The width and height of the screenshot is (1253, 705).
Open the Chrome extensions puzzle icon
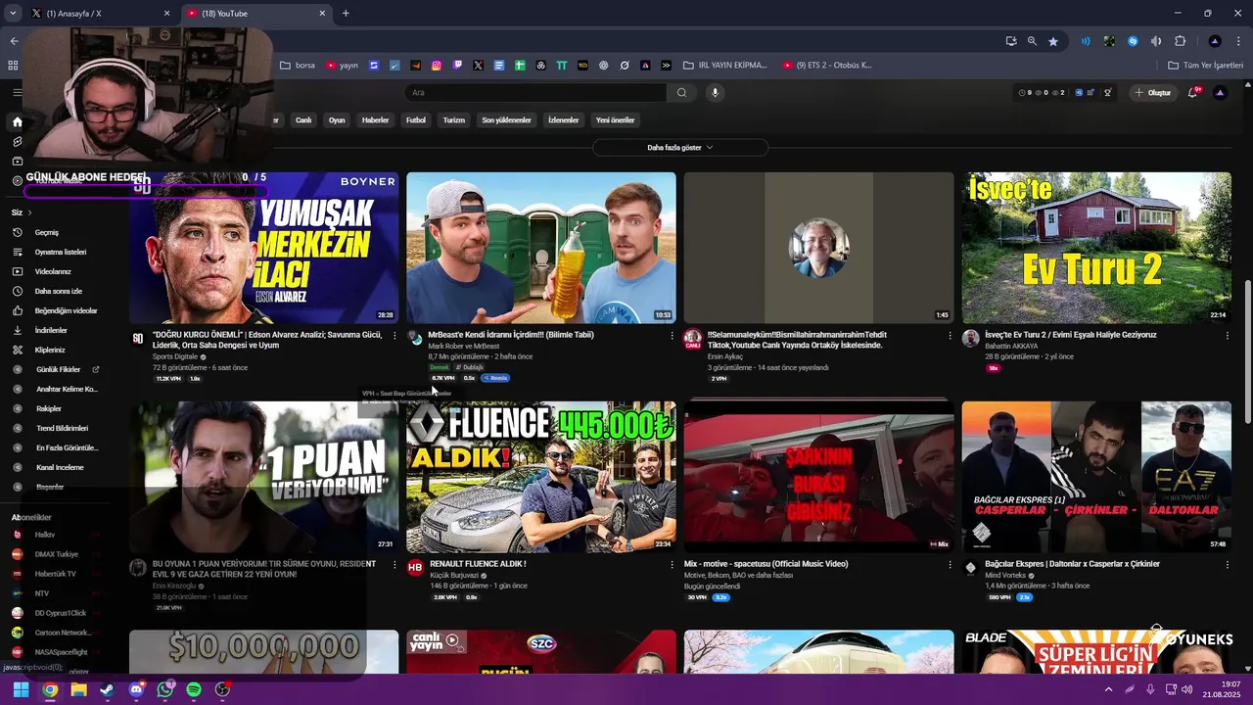coord(1180,41)
